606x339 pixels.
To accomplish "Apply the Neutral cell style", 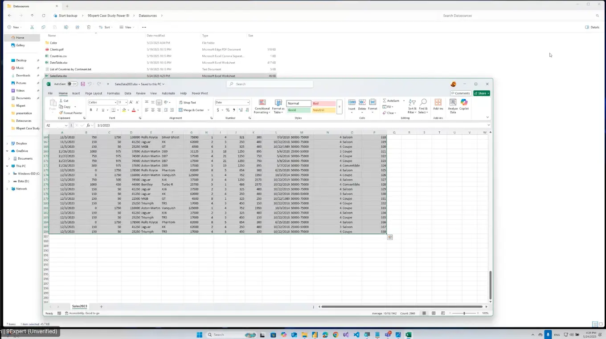I will click(323, 110).
